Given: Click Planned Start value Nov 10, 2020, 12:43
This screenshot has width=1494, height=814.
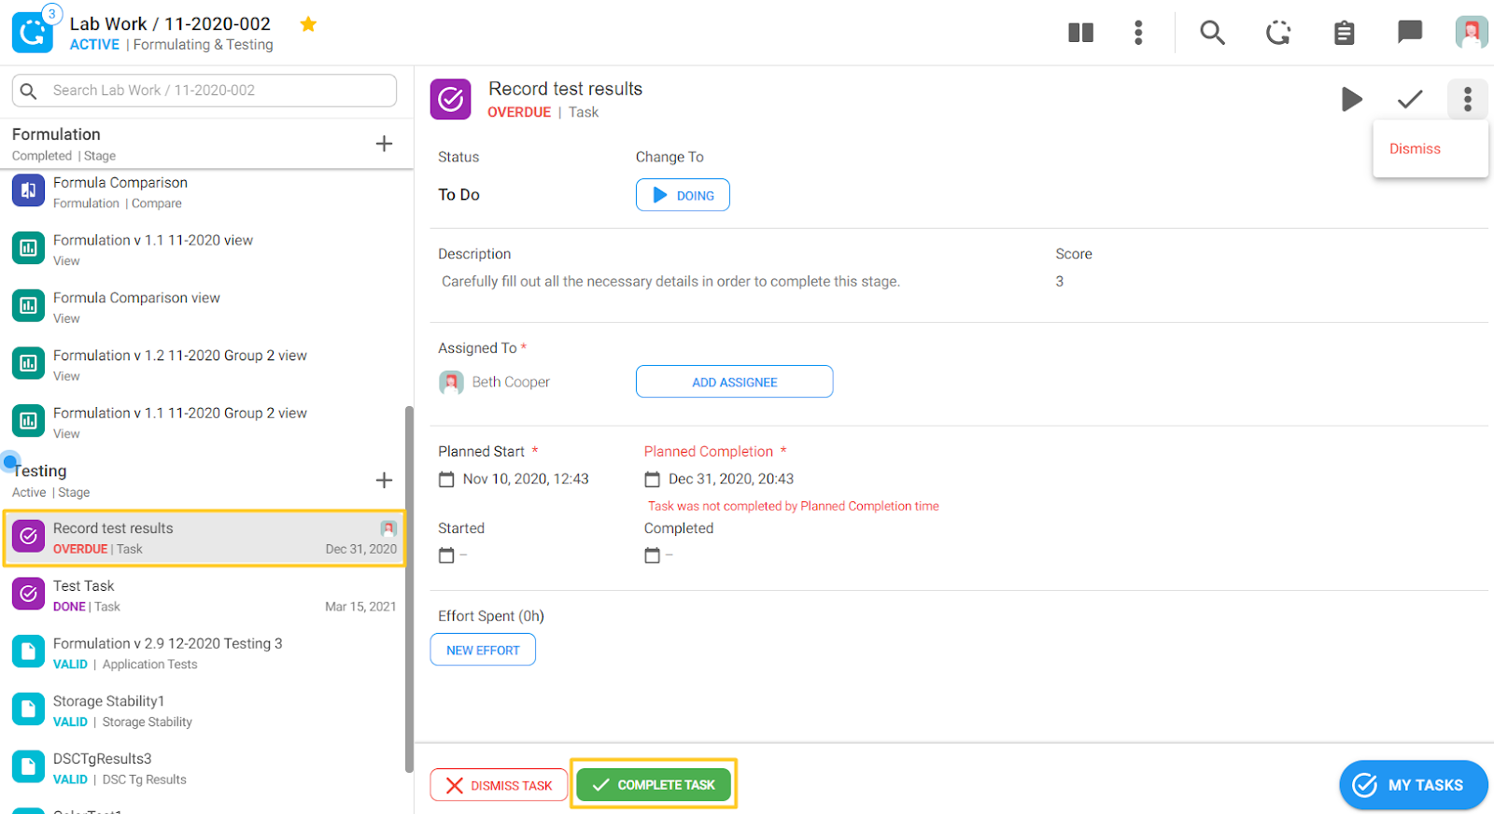Looking at the screenshot, I should click(526, 479).
